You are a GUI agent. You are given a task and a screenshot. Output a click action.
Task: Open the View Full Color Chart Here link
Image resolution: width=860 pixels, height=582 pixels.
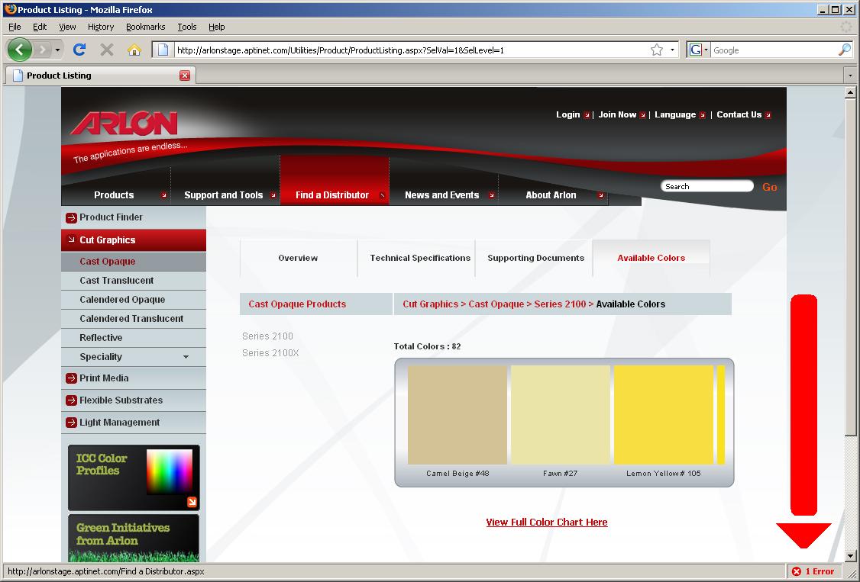[x=547, y=523]
